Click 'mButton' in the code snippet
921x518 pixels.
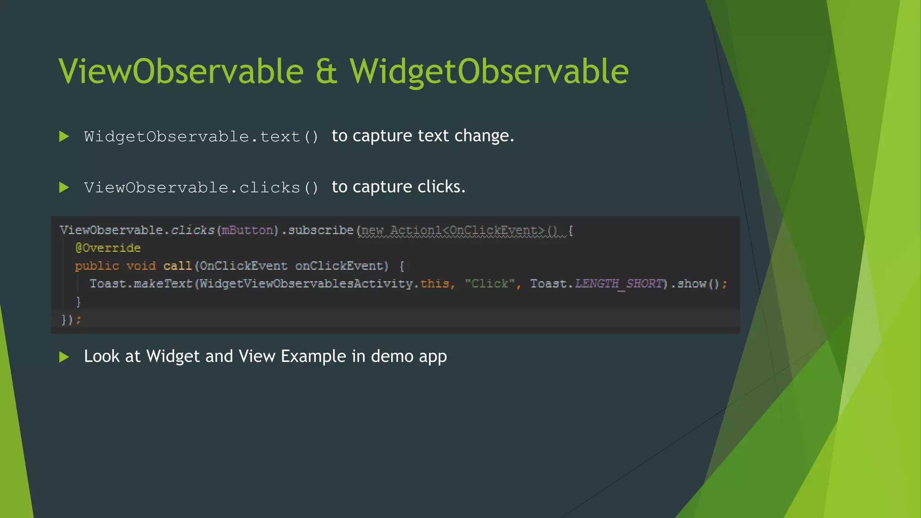(247, 230)
